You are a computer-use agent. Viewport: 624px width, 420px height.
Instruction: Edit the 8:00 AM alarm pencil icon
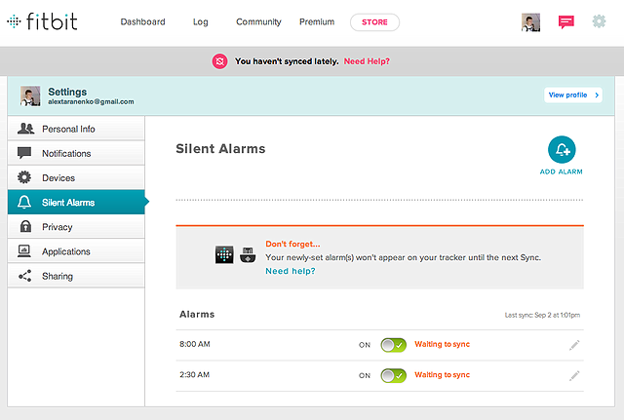[574, 345]
